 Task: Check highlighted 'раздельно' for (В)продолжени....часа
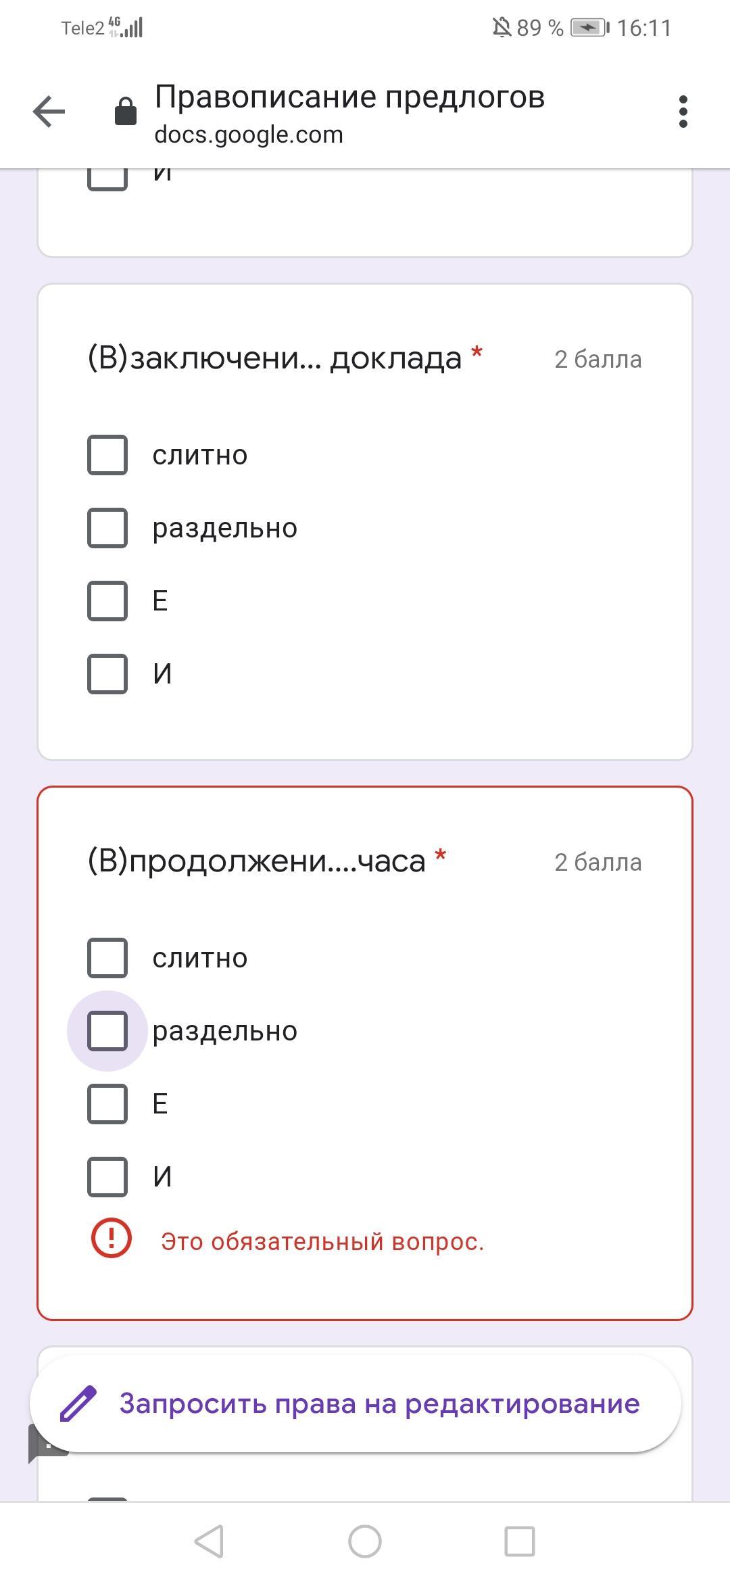[x=107, y=1031]
